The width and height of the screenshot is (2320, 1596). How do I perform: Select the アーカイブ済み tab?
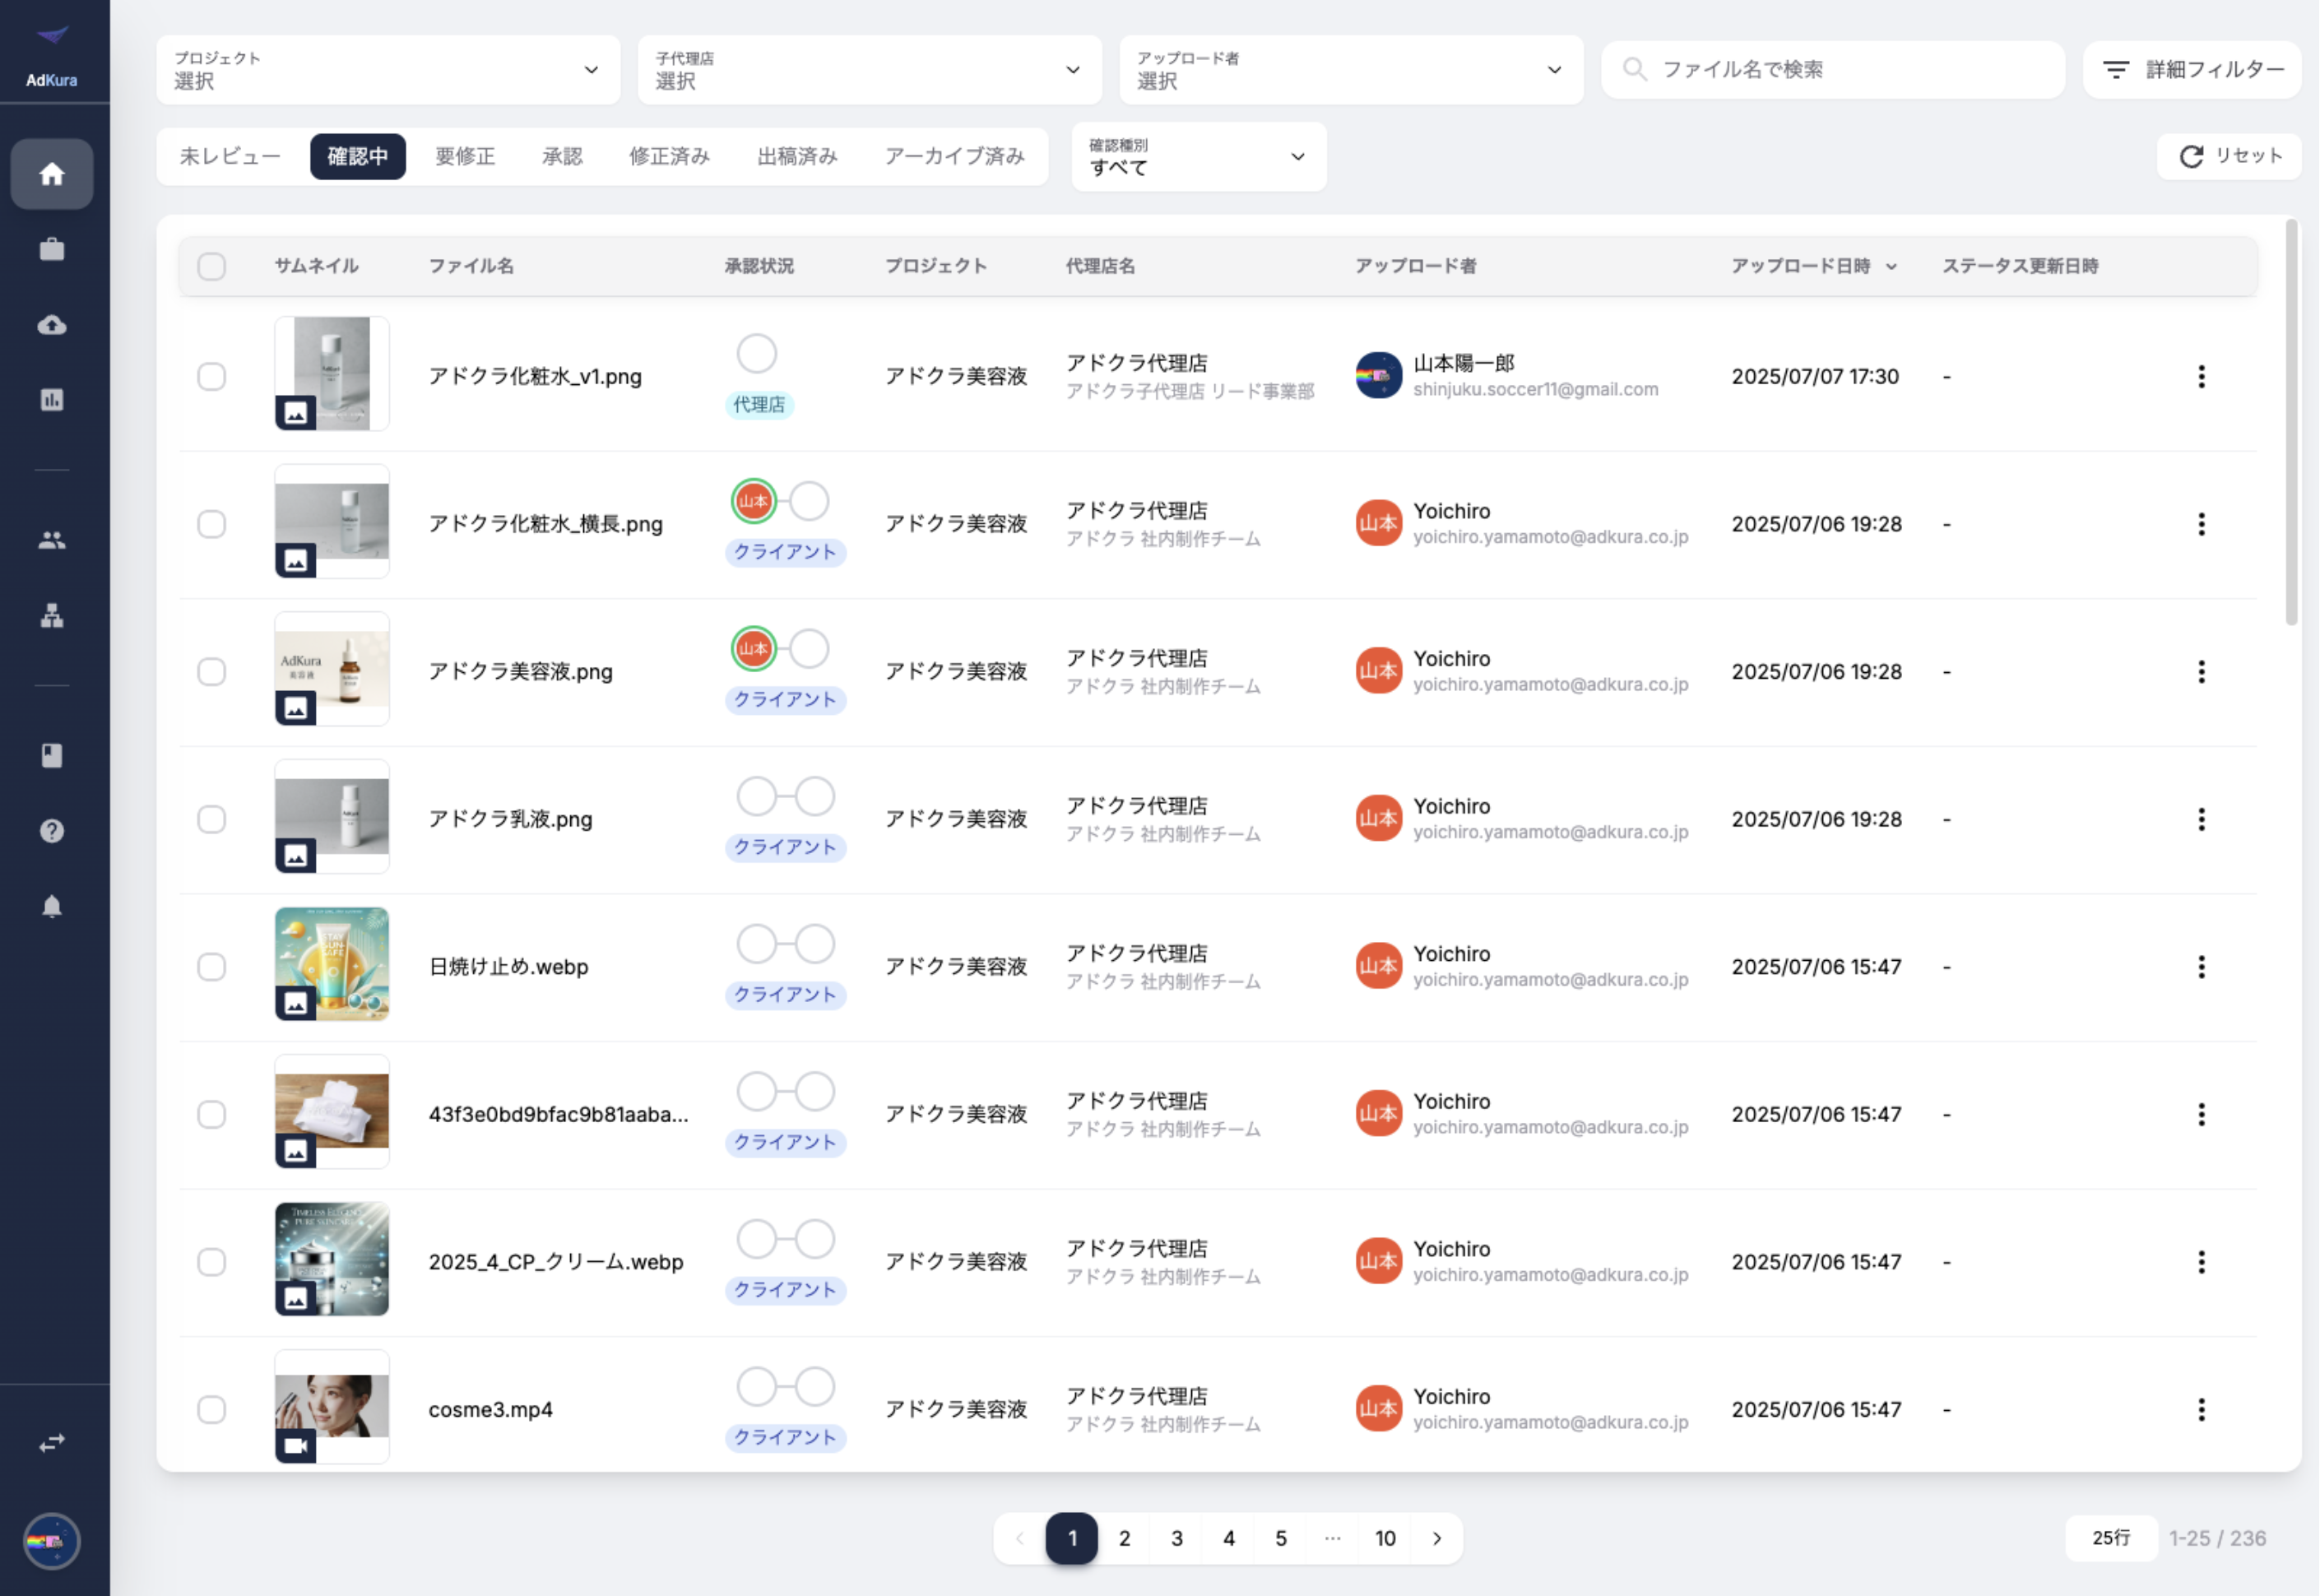[954, 157]
